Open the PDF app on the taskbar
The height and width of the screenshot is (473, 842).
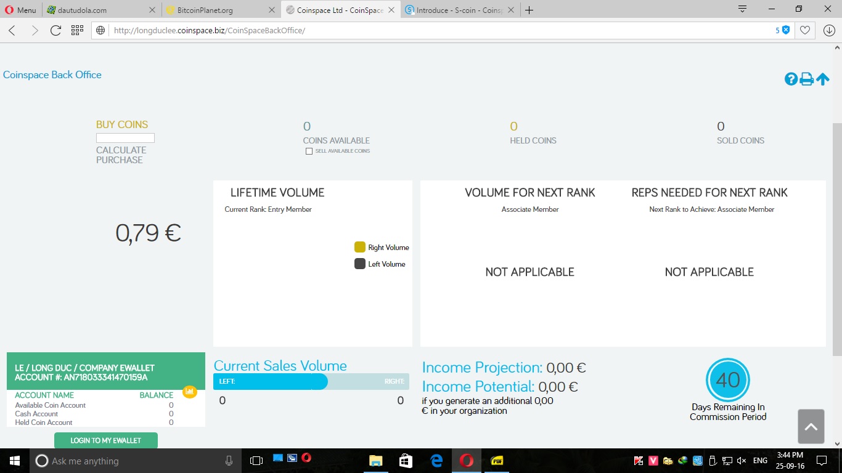[x=497, y=461]
